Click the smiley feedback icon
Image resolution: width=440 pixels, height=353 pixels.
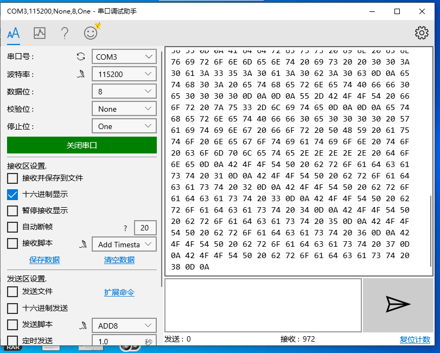(x=91, y=32)
